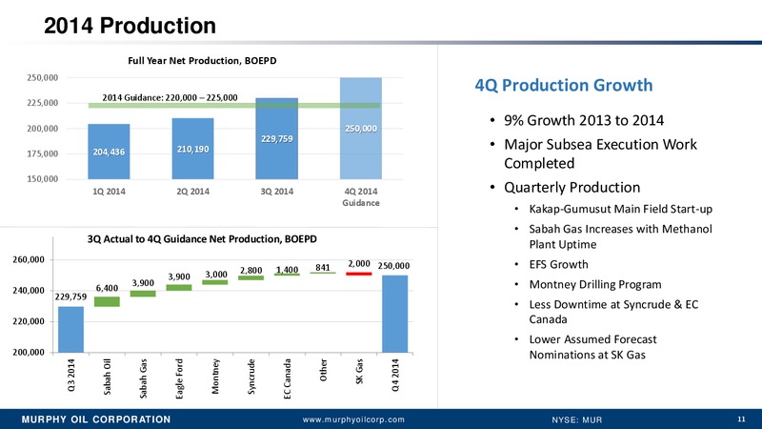Click the '3,000' value above Montney
762x429 pixels.
tap(216, 275)
